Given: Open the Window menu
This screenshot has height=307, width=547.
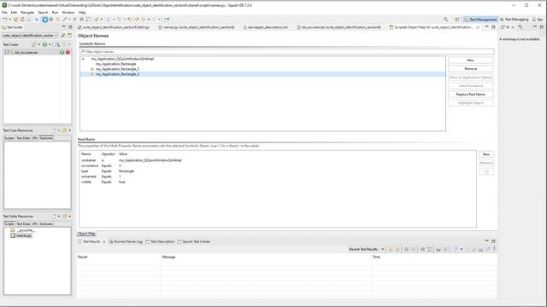Looking at the screenshot, I should click(68, 12).
